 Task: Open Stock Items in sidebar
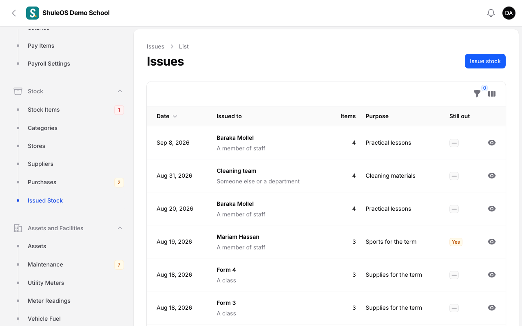pos(44,110)
